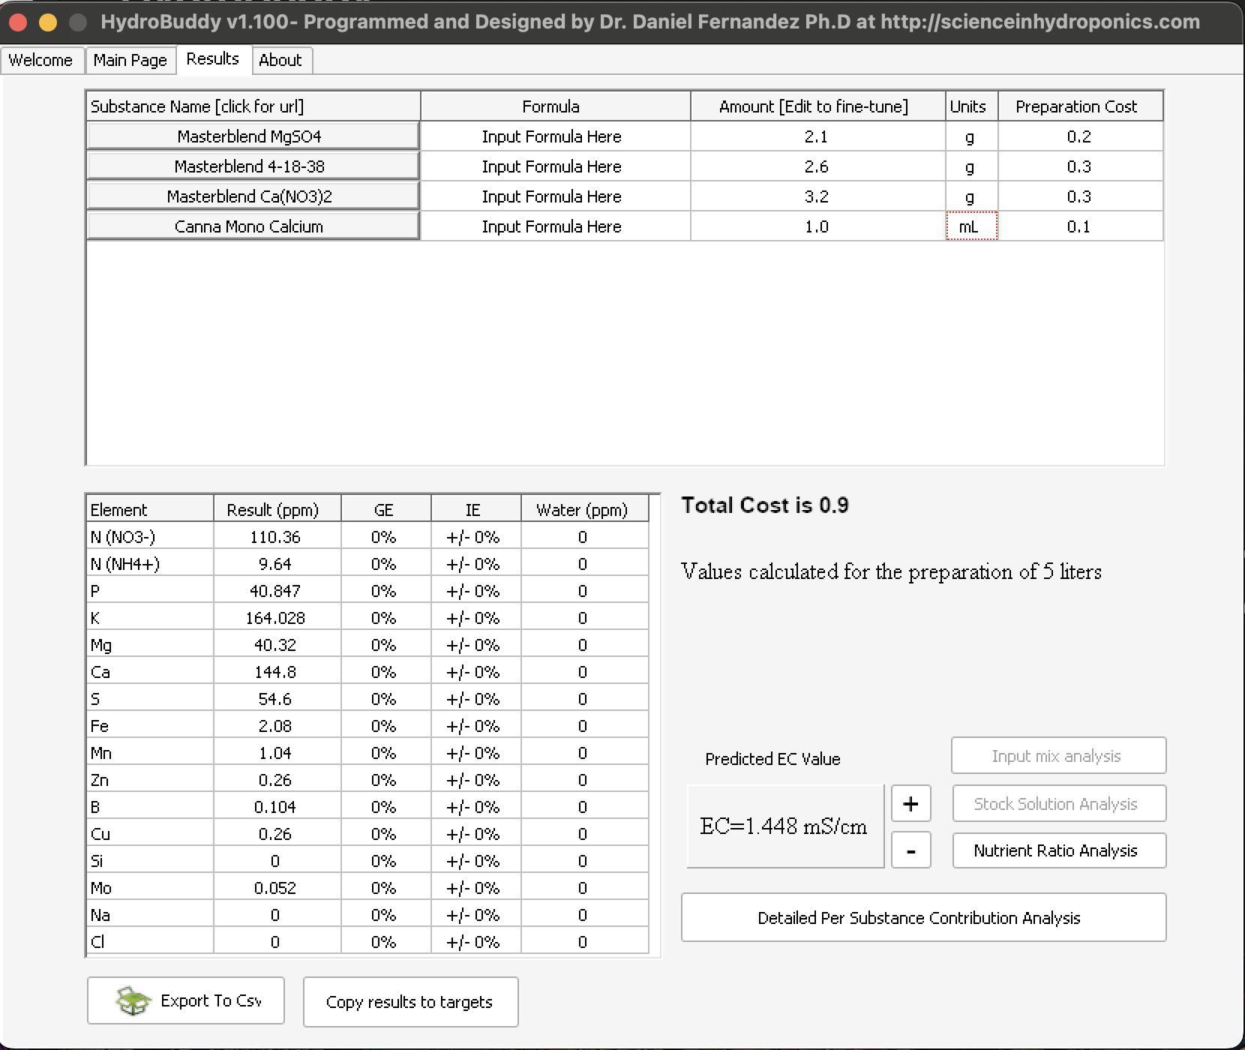Click the Result (ppm) column header
Screen dimensions: 1245x1050
click(x=277, y=510)
